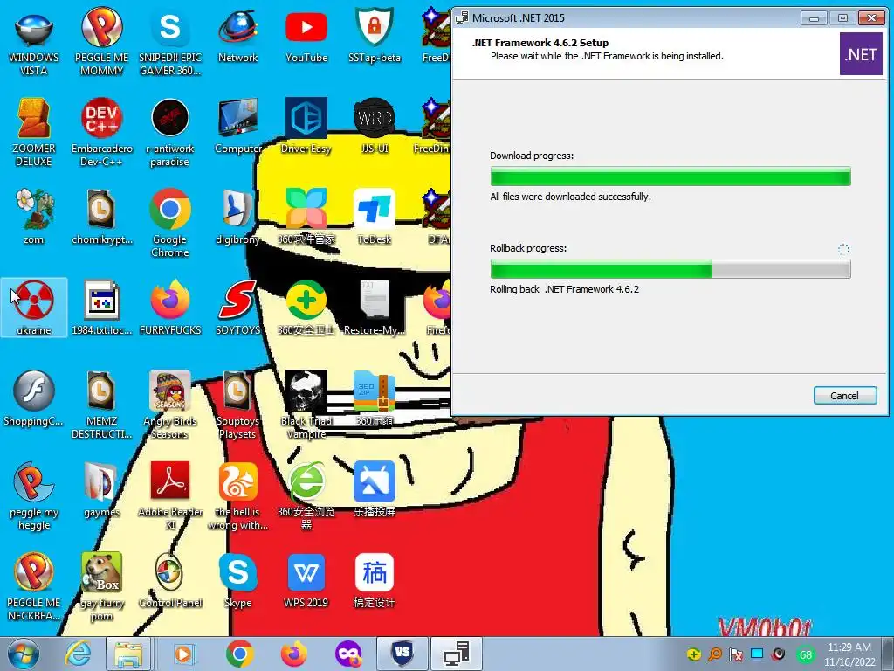This screenshot has height=671, width=894.
Task: Select the chomikrypt file icon
Action: click(101, 217)
